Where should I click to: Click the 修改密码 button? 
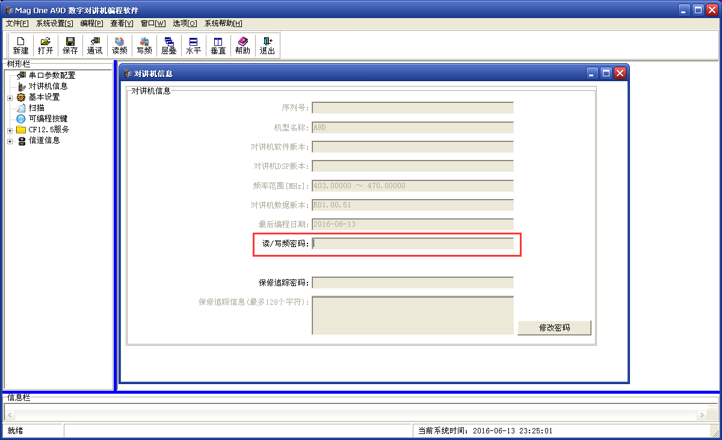554,328
